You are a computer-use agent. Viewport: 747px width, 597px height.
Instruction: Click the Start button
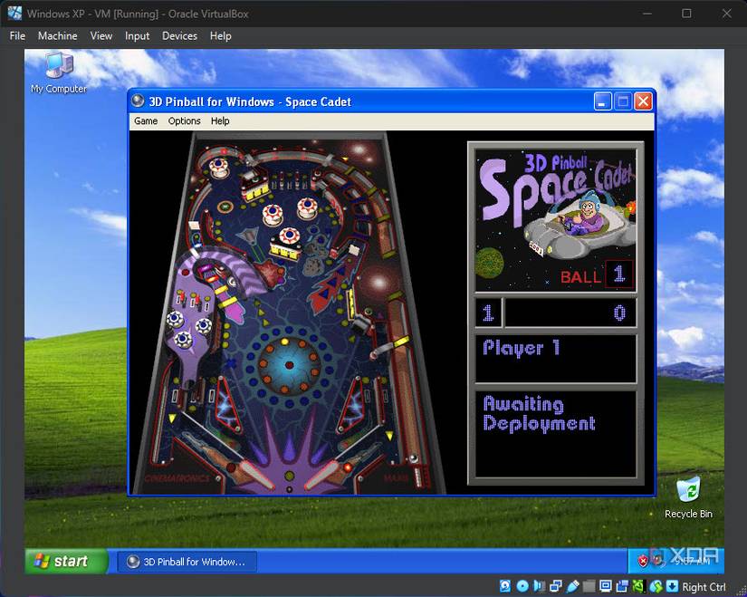coord(62,560)
